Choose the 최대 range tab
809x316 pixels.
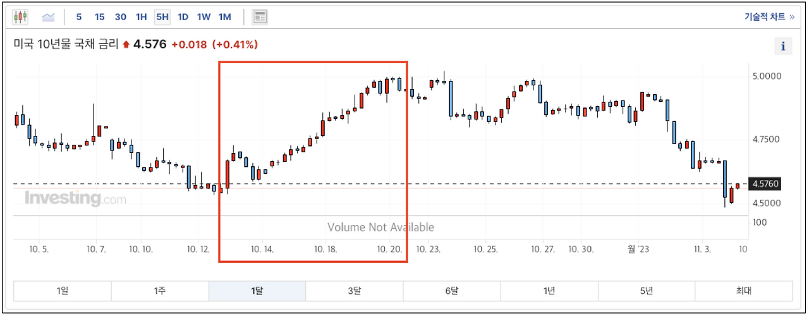click(744, 291)
